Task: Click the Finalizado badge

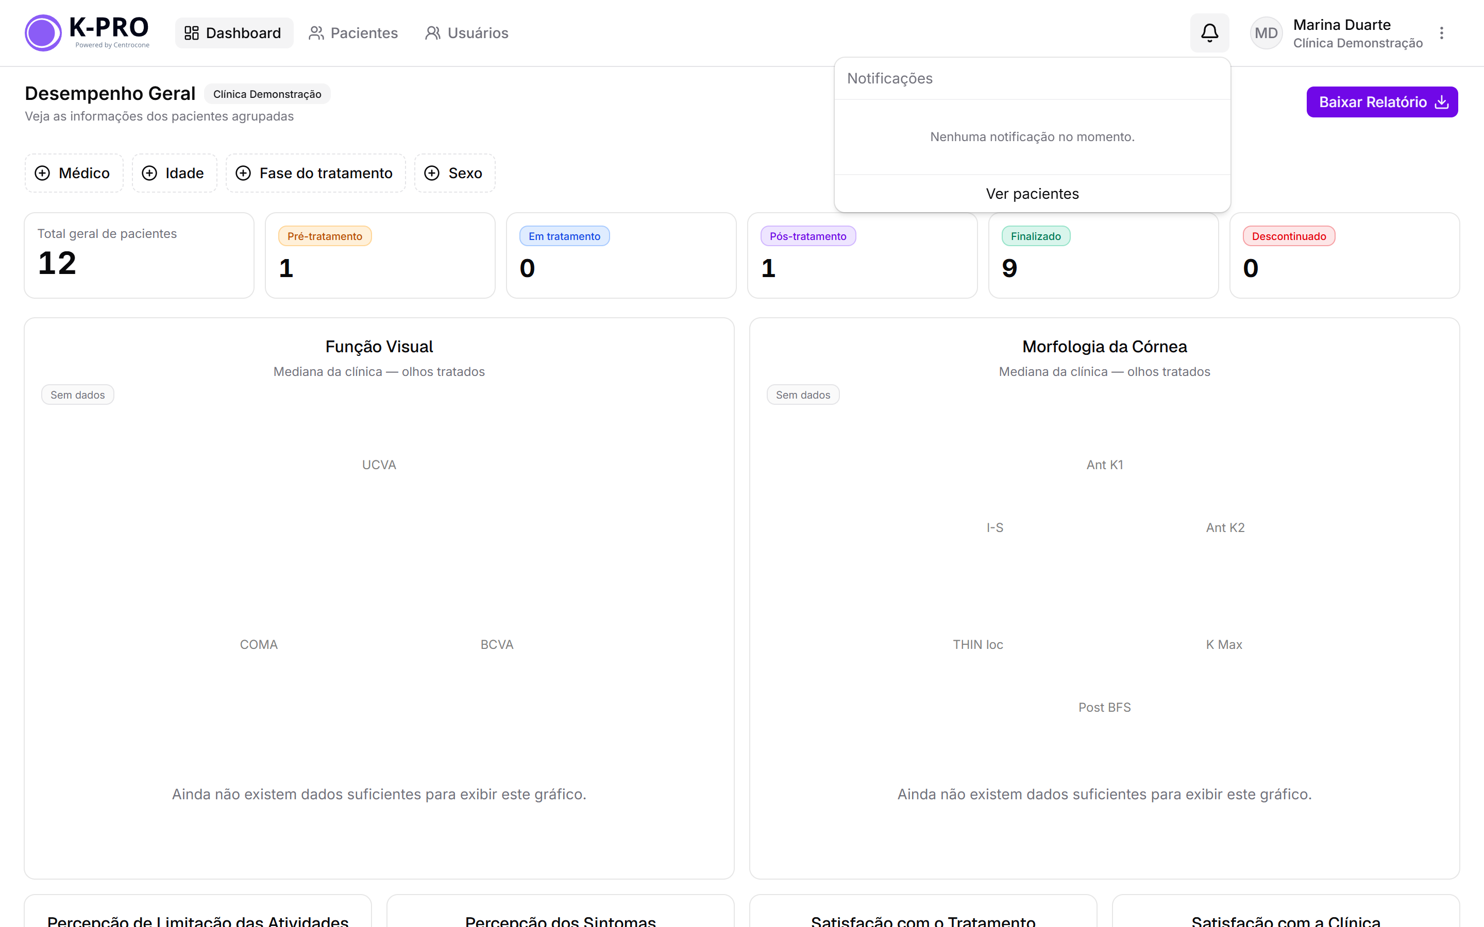Action: tap(1035, 236)
